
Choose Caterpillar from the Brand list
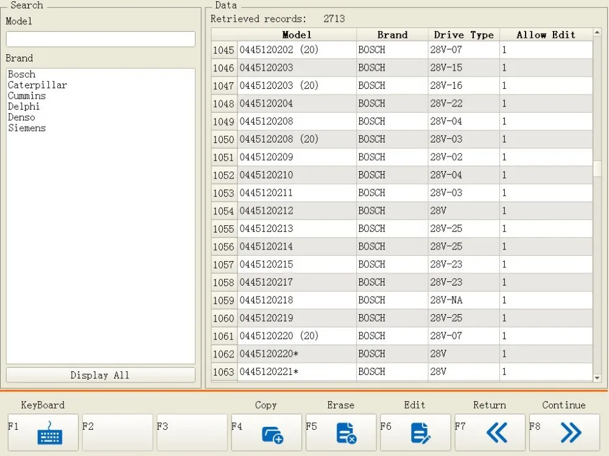37,85
